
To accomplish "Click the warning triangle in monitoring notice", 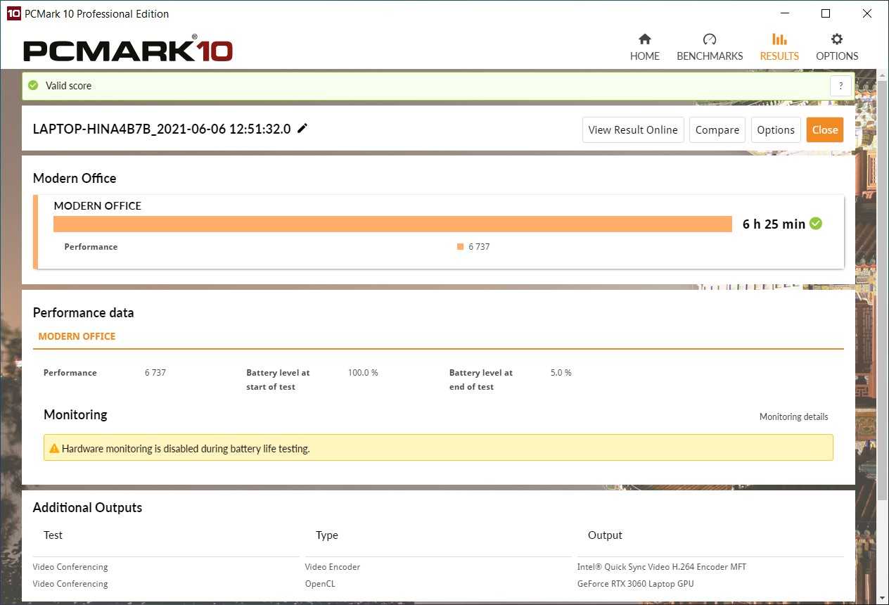I will 54,448.
